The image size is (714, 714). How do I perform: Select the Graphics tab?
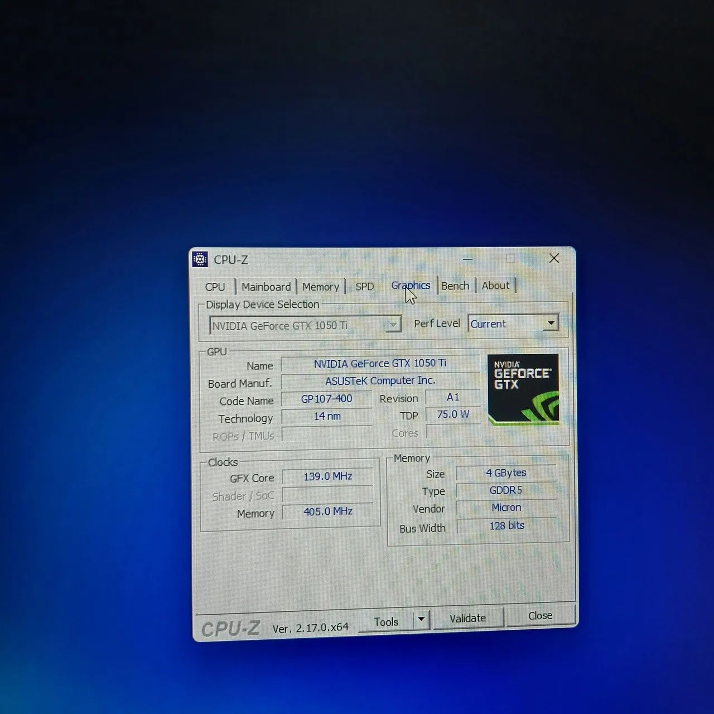[411, 285]
